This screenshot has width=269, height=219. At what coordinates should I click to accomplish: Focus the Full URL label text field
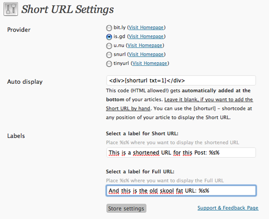click(181, 190)
